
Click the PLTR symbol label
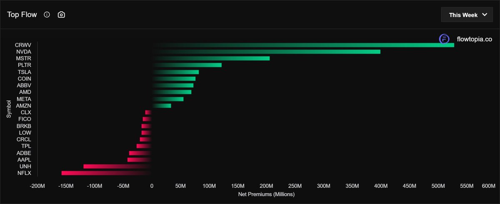click(24, 65)
